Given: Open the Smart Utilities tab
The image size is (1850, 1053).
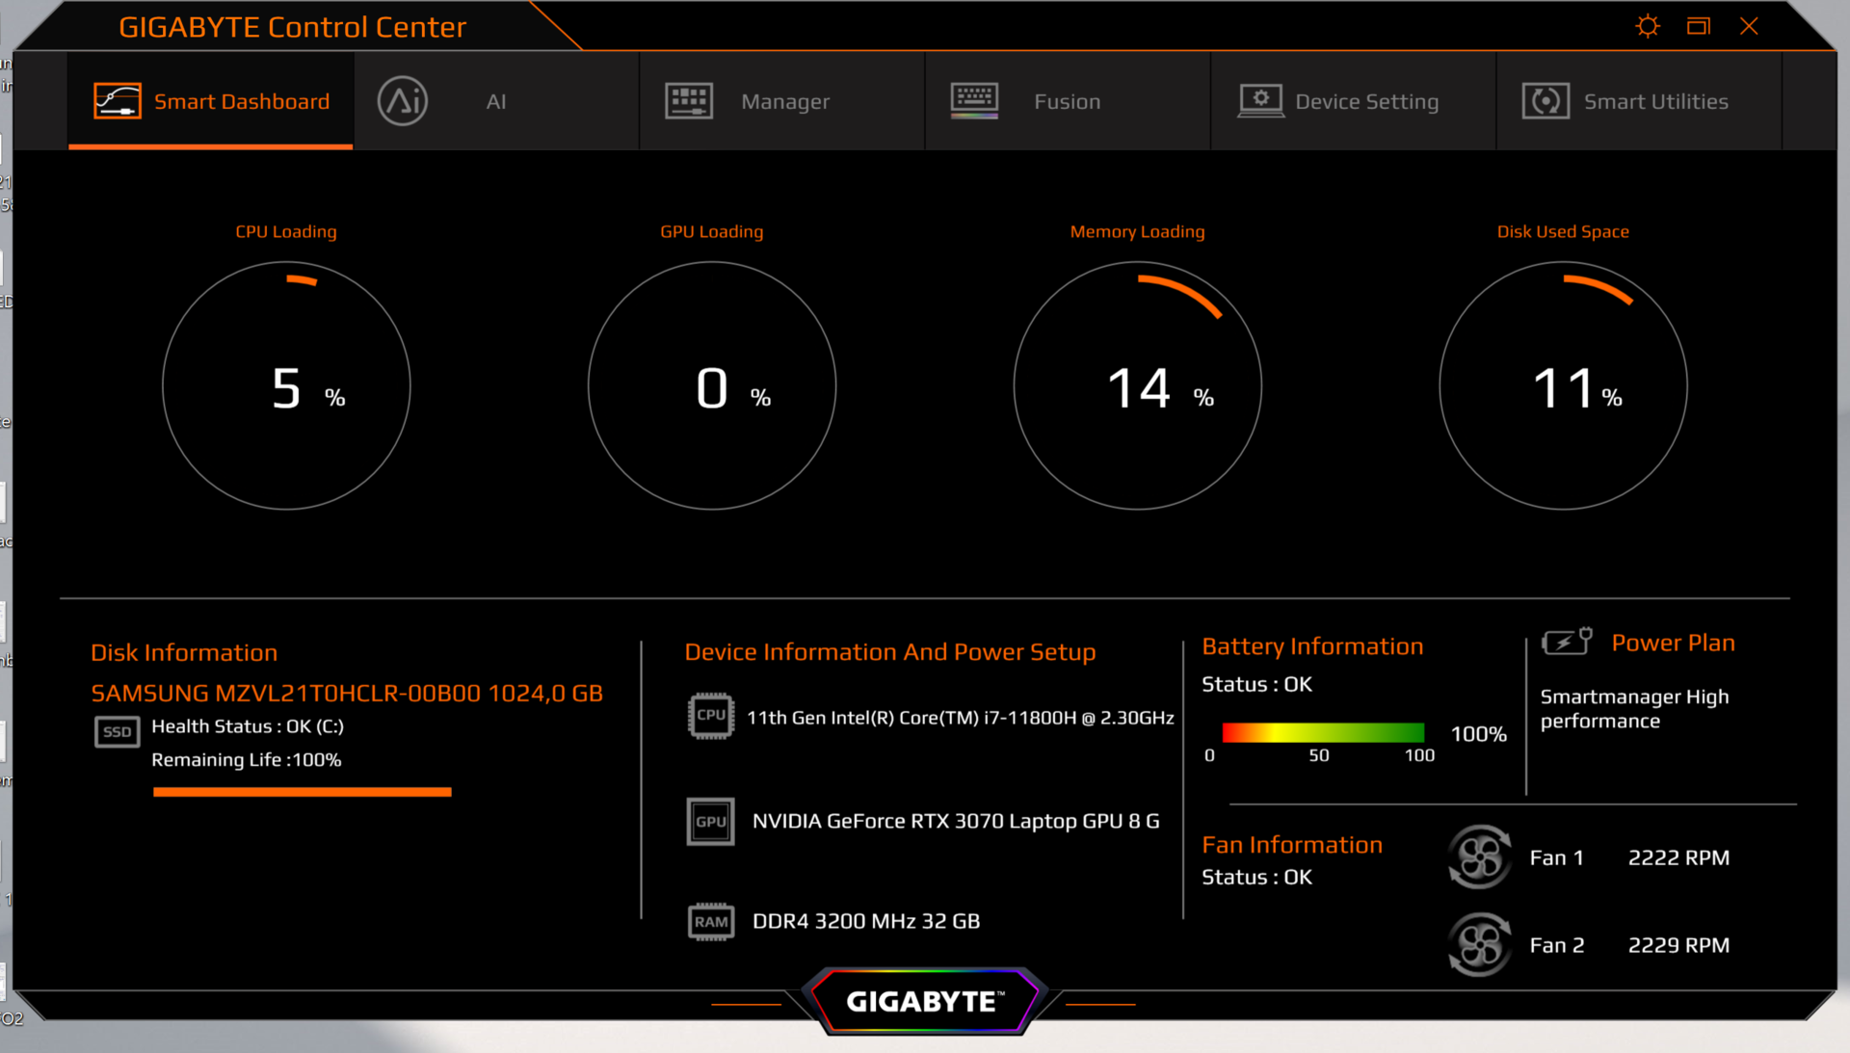Looking at the screenshot, I should 1639,101.
